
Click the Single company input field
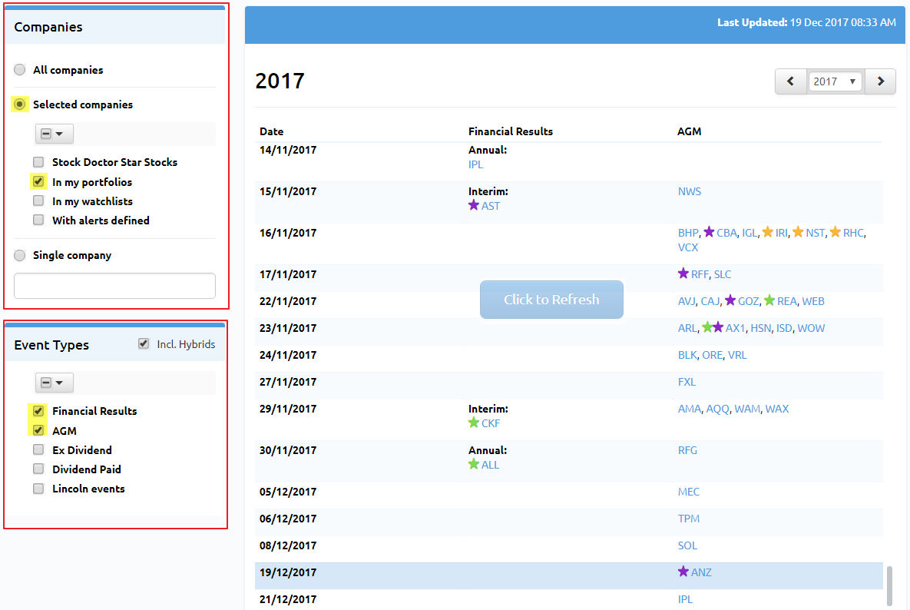[115, 286]
